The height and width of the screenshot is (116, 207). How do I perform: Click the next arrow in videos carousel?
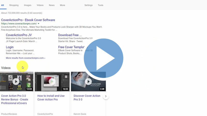click(x=106, y=96)
